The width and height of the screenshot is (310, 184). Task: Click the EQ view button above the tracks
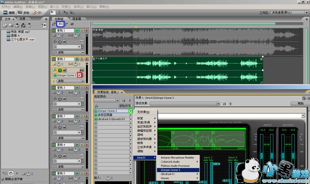72,24
